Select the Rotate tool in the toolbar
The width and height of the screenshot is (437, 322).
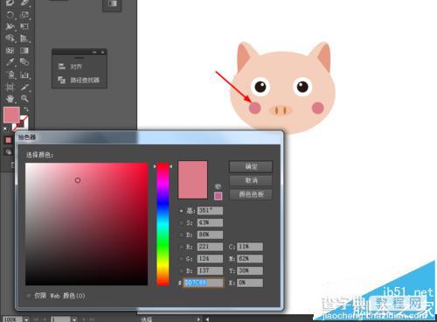[x=10, y=15]
